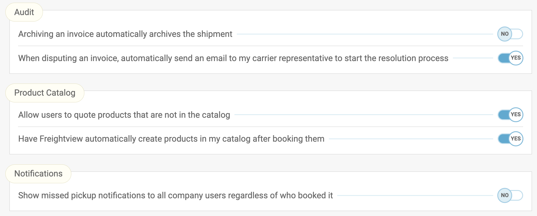The width and height of the screenshot is (537, 216).
Task: Click the Audit section header
Action: (x=24, y=12)
